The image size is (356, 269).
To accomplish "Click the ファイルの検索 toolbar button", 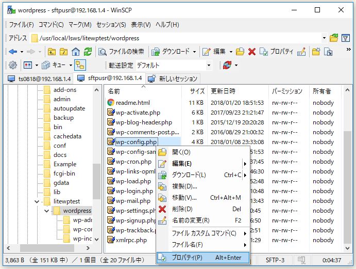I will pyautogui.click(x=121, y=52).
